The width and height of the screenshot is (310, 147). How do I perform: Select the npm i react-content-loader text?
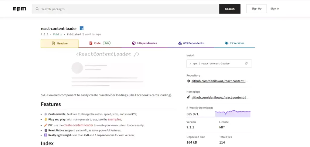tap(211, 64)
